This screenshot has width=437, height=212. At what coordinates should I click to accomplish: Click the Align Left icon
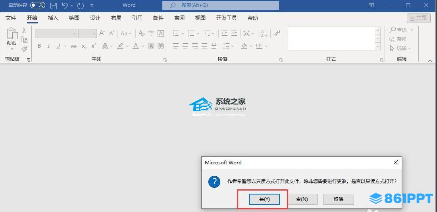(175, 46)
